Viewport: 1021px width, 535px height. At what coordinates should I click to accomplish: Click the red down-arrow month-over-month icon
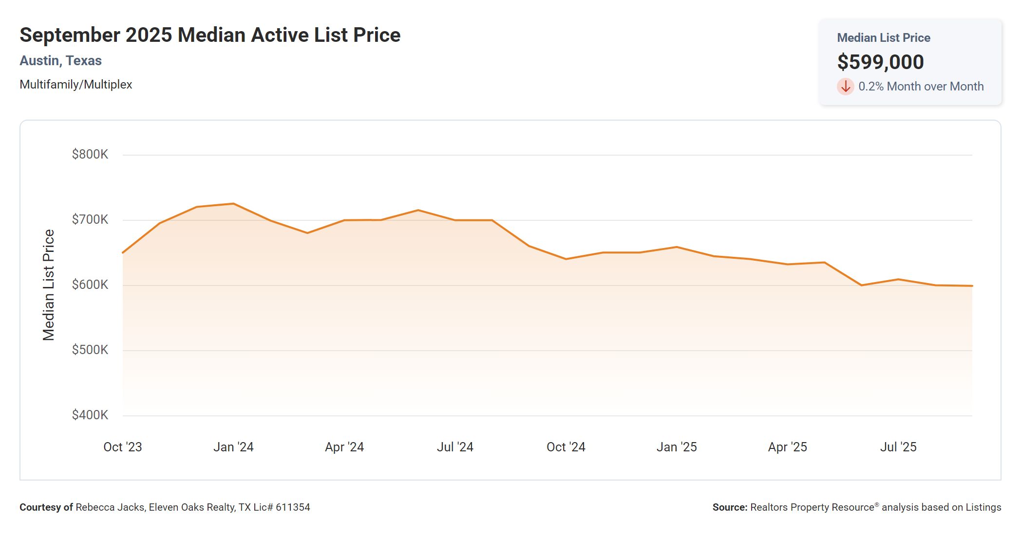846,87
